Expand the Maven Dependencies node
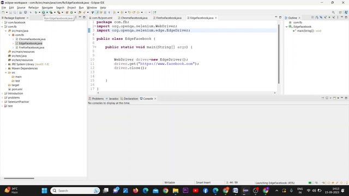Viewport: 349px width, 196px height. (6, 69)
